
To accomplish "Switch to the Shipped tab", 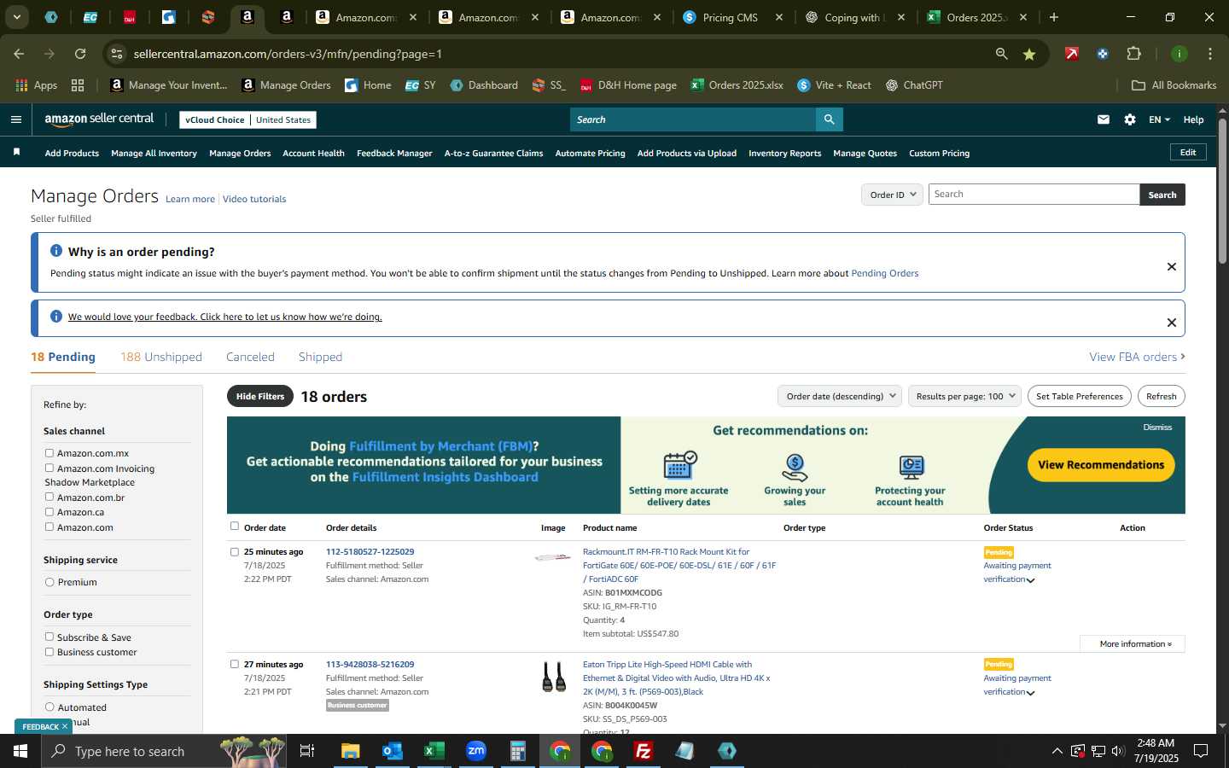I will (x=320, y=357).
